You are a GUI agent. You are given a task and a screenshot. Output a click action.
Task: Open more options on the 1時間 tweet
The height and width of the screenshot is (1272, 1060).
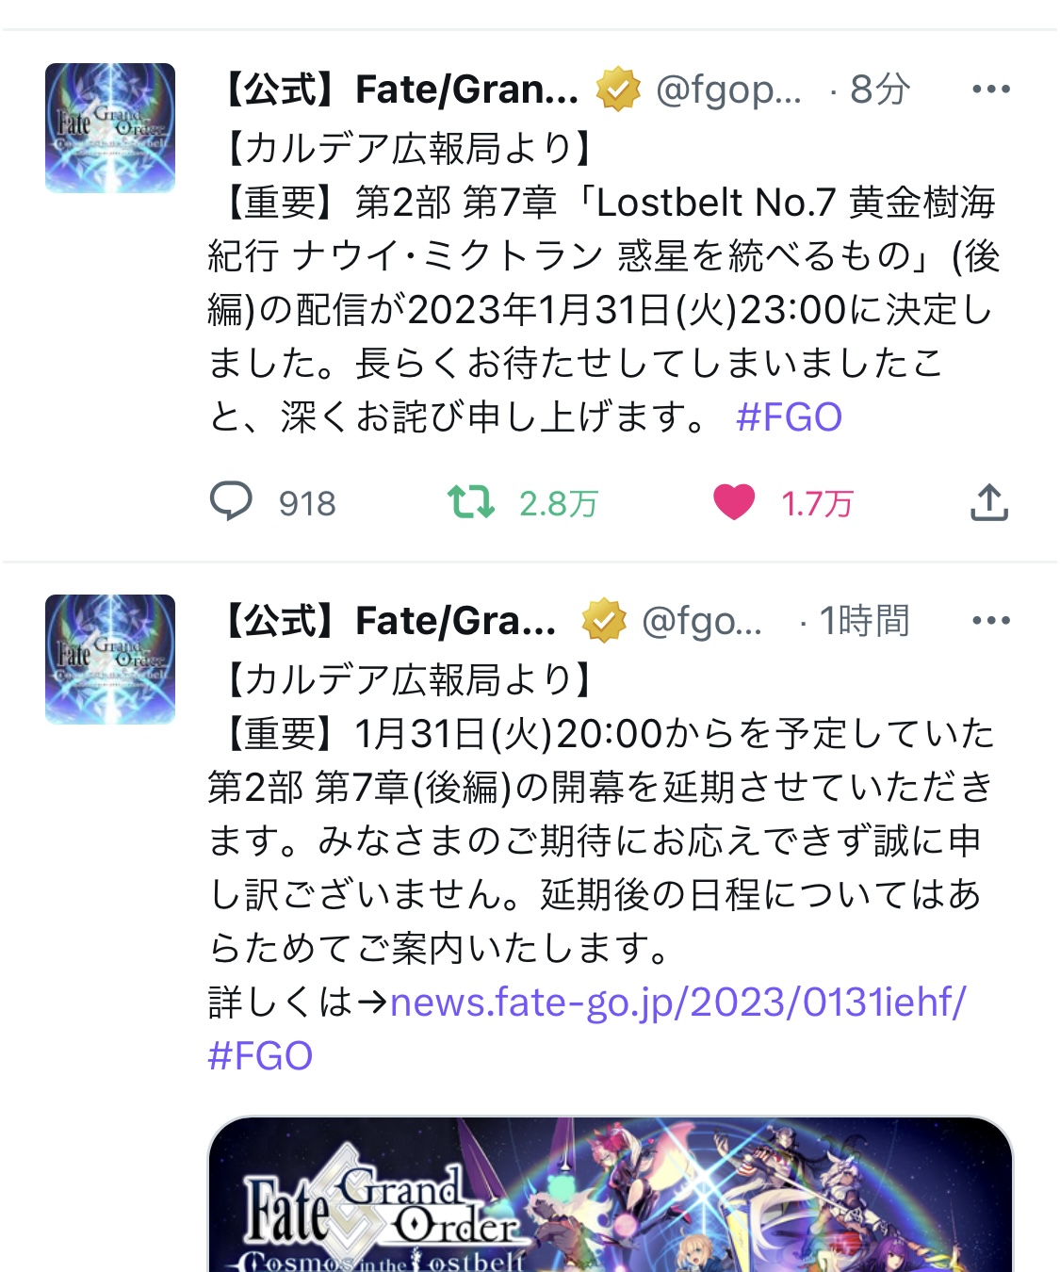(991, 621)
